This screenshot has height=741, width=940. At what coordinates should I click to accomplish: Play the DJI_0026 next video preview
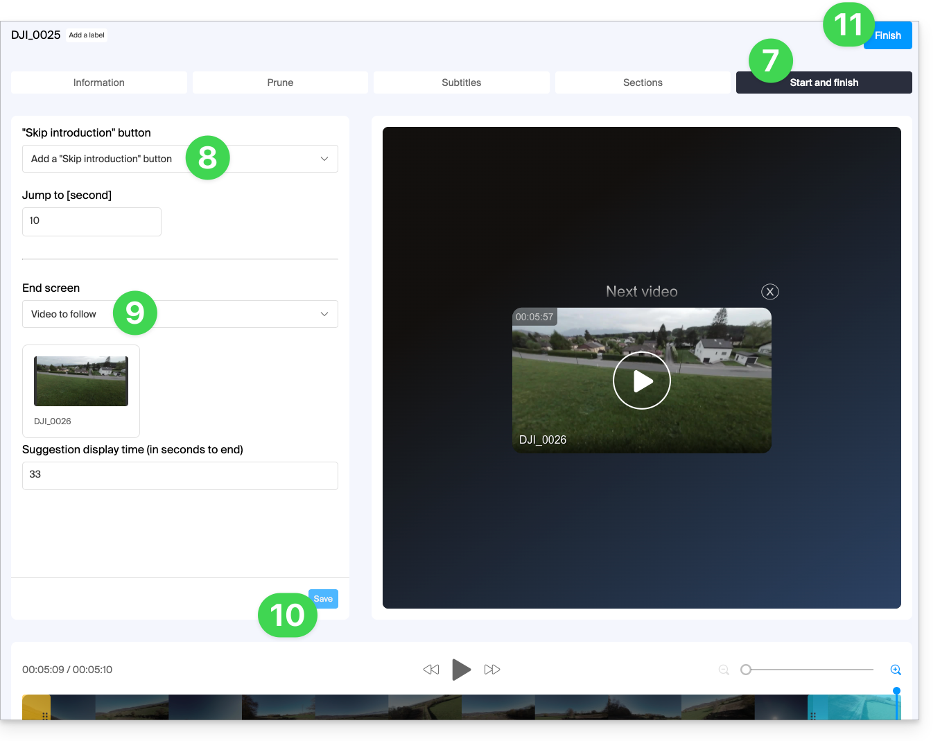coord(642,381)
